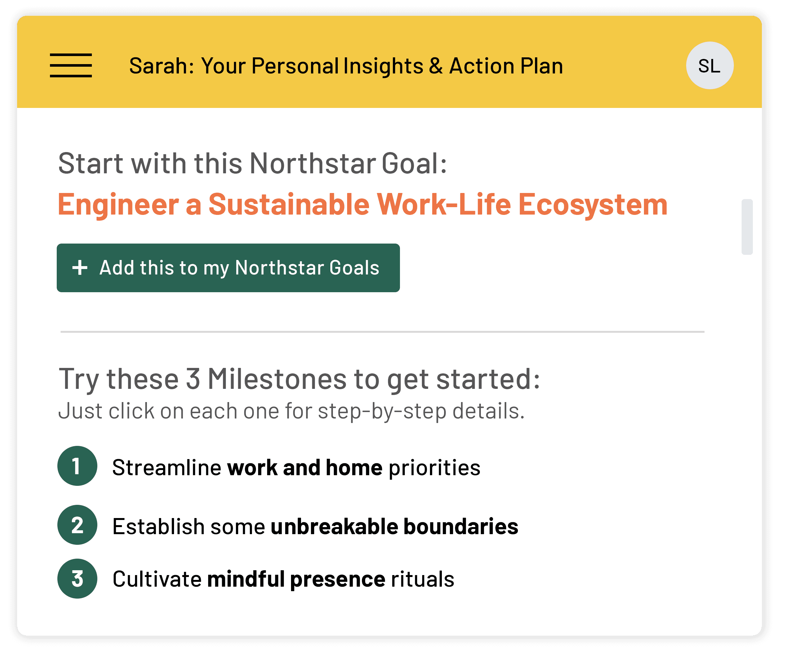Click the SL profile avatar

[709, 66]
